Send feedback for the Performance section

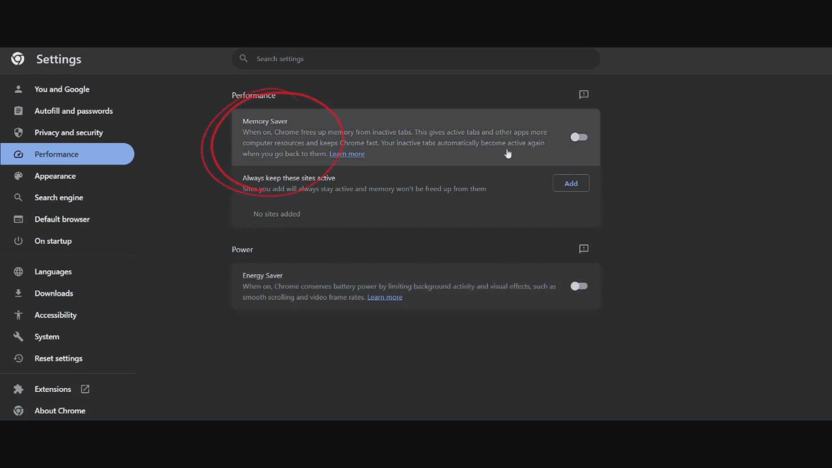584,94
